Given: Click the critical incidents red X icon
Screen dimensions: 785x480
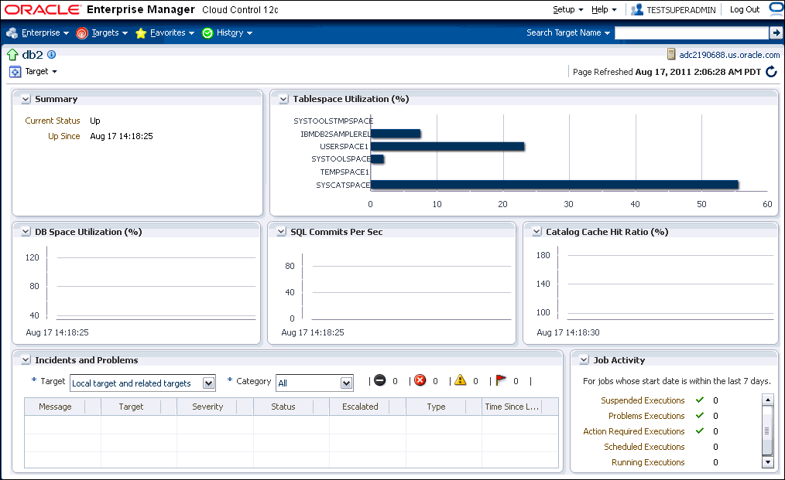Looking at the screenshot, I should point(420,380).
